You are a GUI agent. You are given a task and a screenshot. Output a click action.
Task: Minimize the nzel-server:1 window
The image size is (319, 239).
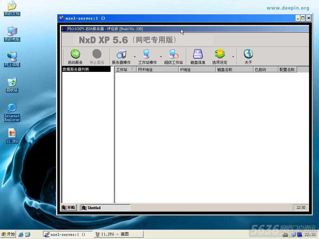click(298, 18)
